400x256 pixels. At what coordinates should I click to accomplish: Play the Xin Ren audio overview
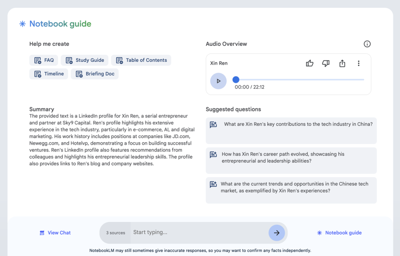tap(219, 81)
